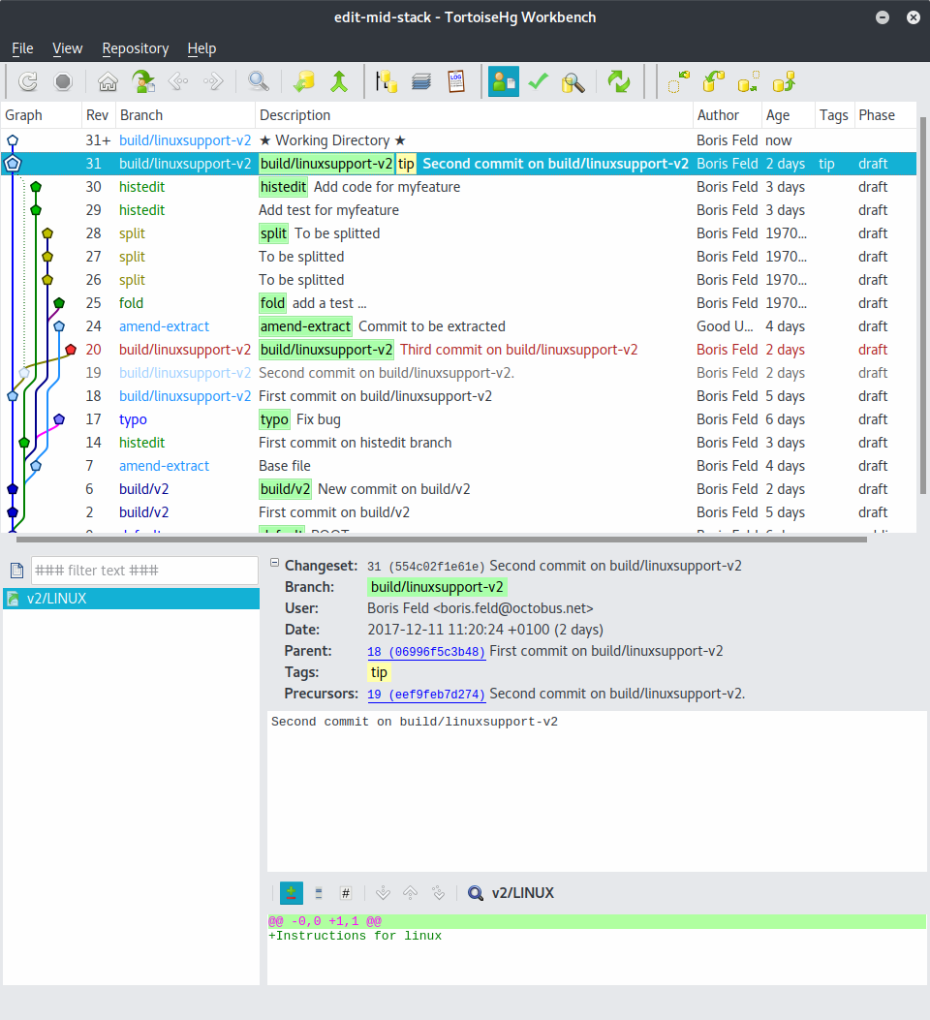
Task: Toggle the Output Log panel icon
Action: [x=456, y=82]
